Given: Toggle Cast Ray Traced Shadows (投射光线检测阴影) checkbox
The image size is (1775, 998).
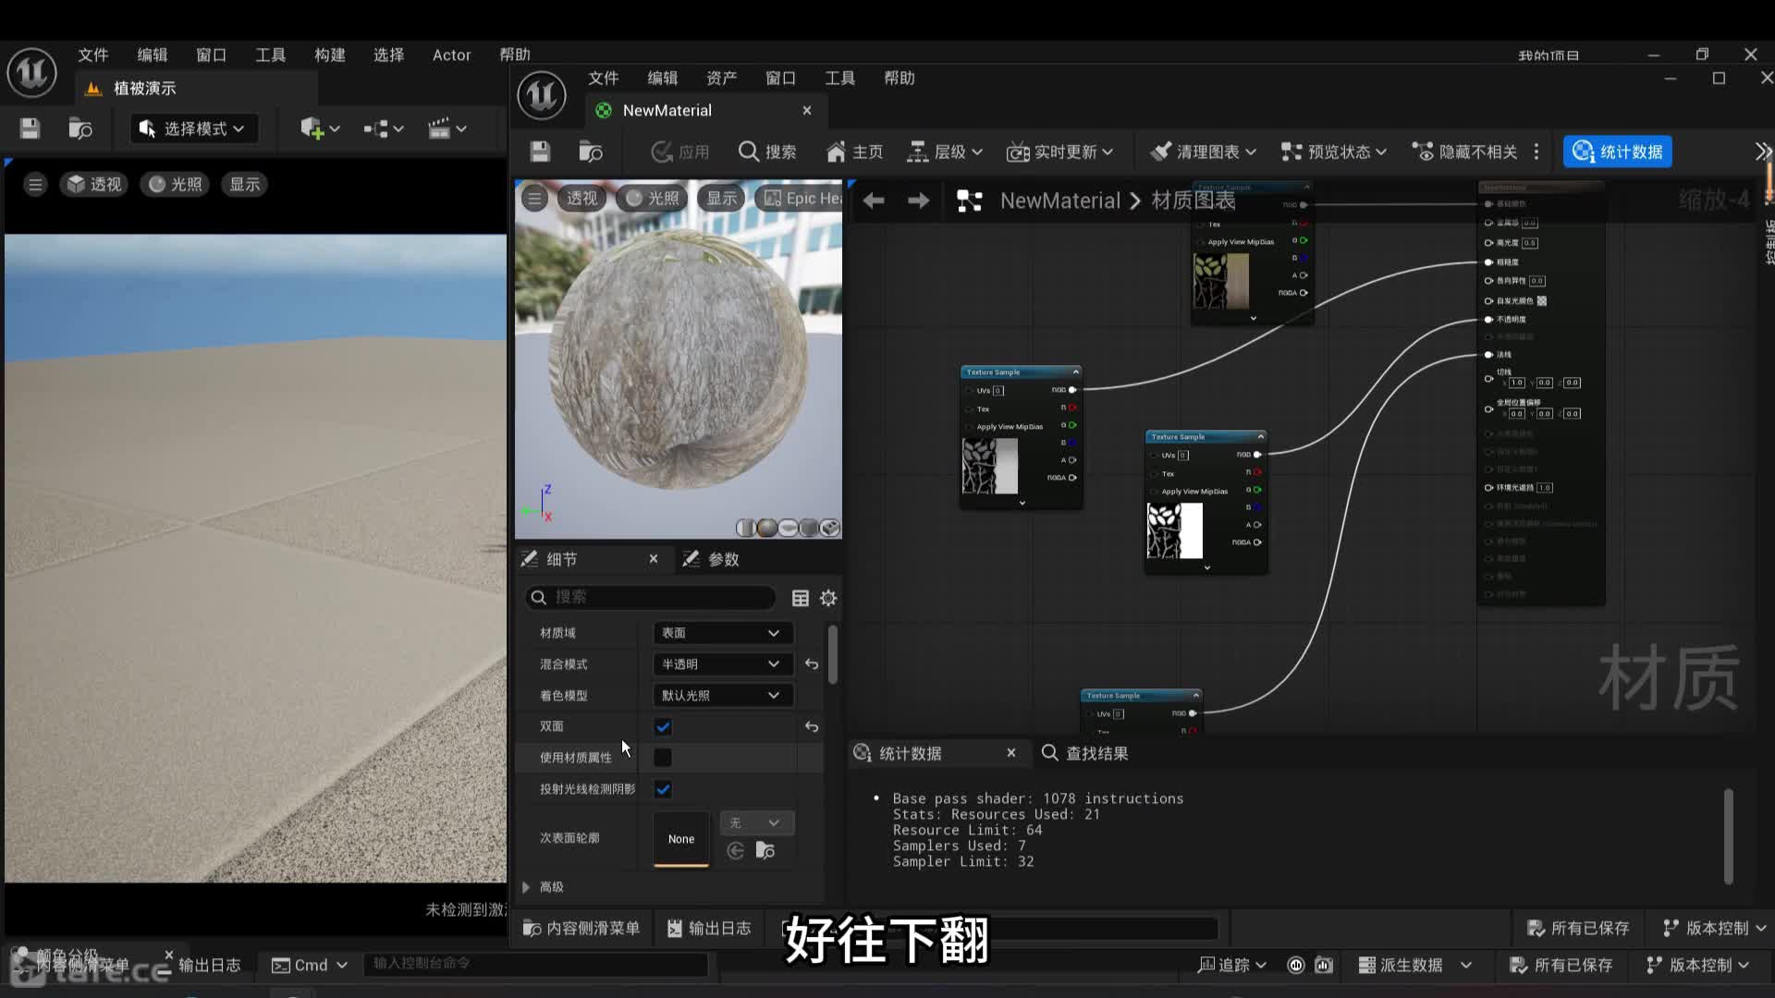Looking at the screenshot, I should click(x=663, y=789).
